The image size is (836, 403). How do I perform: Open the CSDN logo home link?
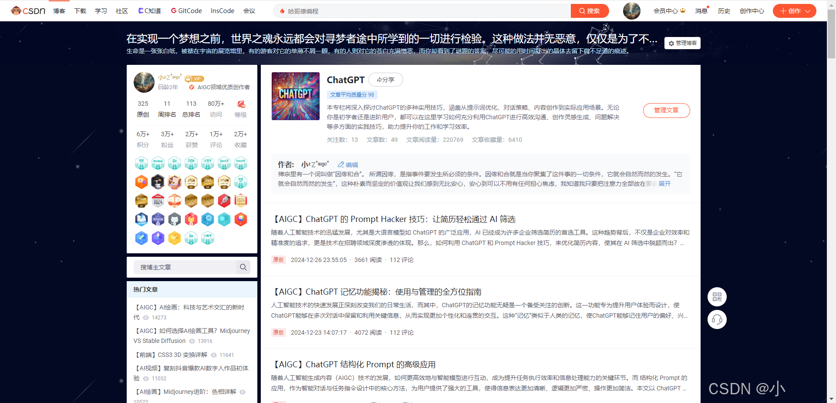click(28, 10)
